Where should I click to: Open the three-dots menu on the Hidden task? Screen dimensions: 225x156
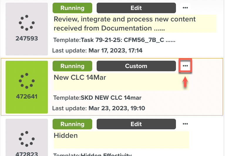click(185, 124)
